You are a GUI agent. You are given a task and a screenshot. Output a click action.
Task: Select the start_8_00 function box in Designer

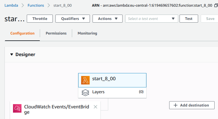click(x=112, y=80)
